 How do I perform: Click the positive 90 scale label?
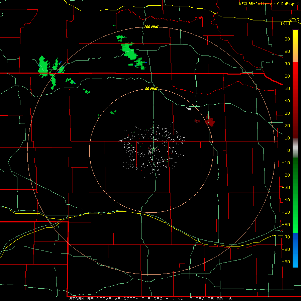pos(287,39)
